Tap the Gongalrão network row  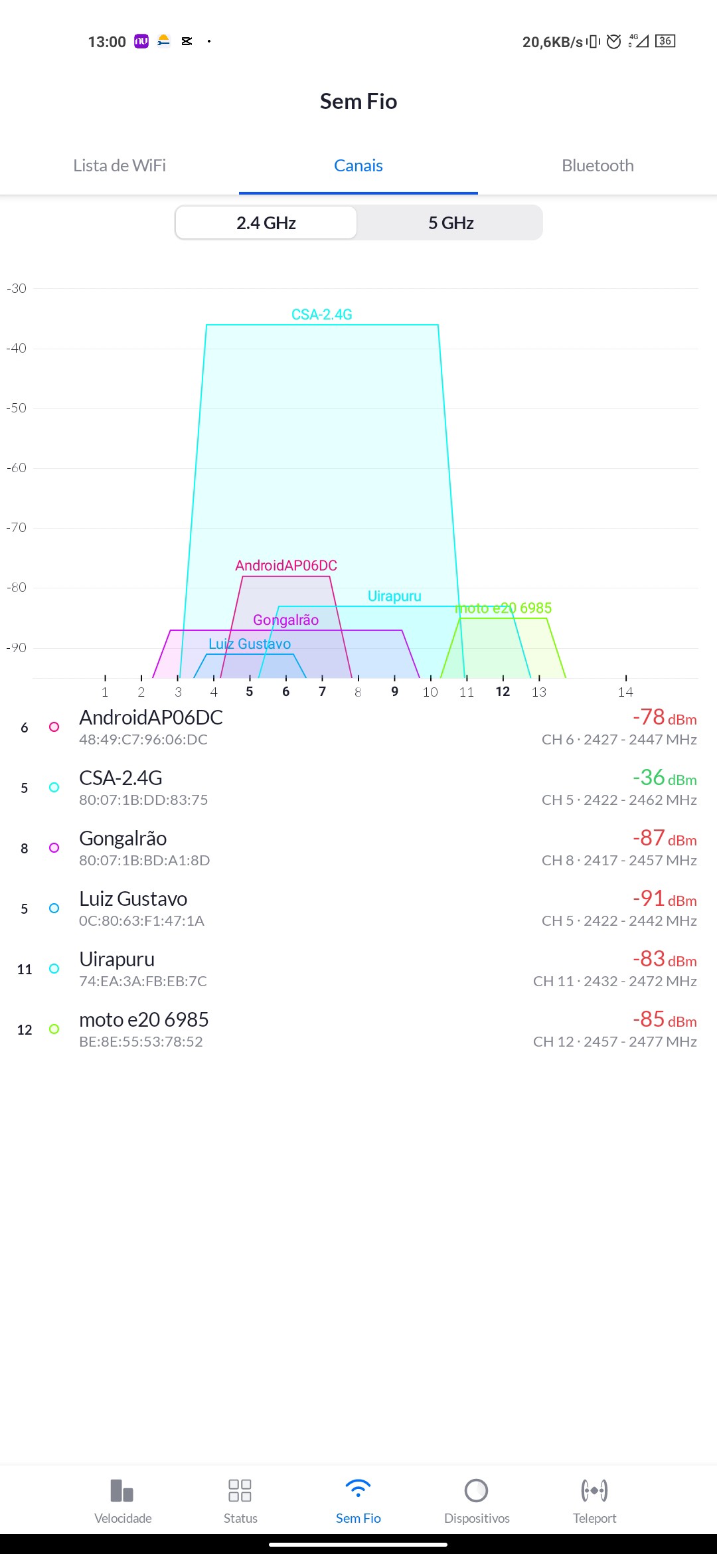pos(358,848)
